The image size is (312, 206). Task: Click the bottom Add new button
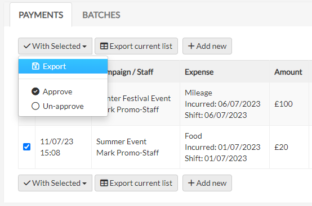pyautogui.click(x=207, y=183)
